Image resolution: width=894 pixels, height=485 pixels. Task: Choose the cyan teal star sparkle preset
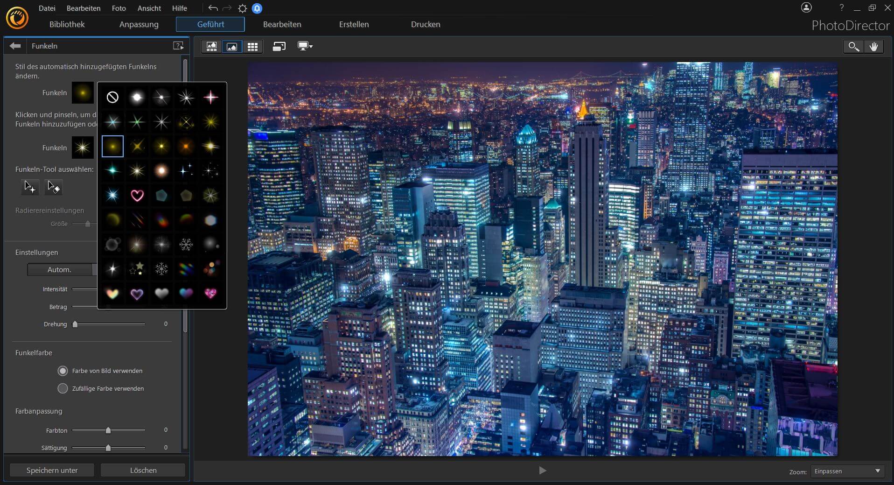coord(112,170)
